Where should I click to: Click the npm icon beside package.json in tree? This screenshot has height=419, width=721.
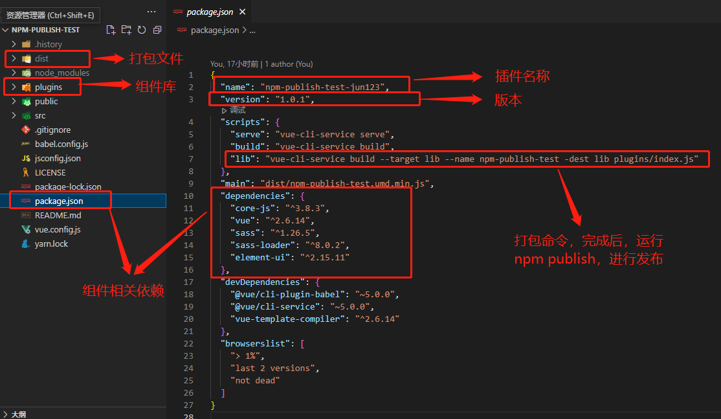(26, 201)
